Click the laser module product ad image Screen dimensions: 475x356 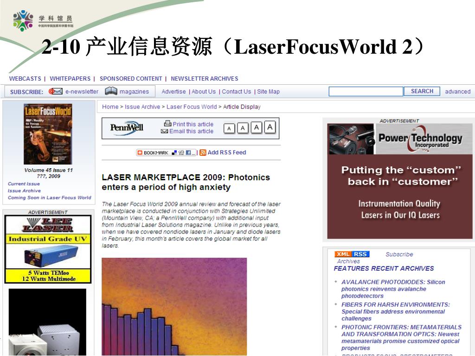[47, 322]
